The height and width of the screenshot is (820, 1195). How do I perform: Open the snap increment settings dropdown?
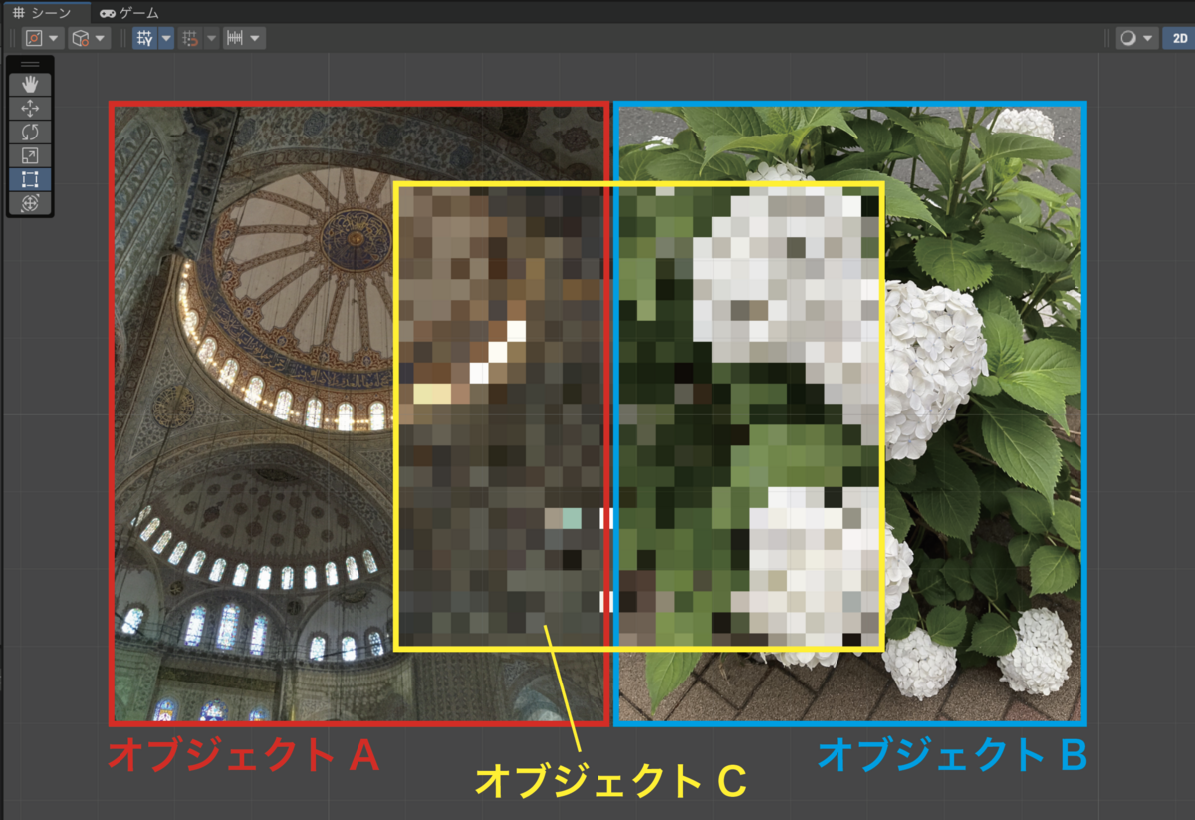pyautogui.click(x=254, y=38)
